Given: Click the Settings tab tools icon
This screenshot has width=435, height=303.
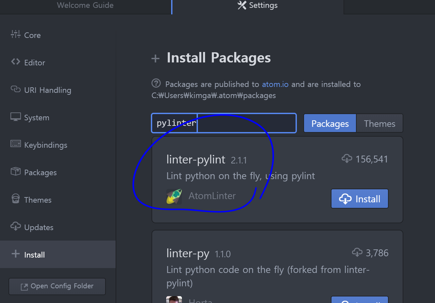Looking at the screenshot, I should pyautogui.click(x=242, y=5).
